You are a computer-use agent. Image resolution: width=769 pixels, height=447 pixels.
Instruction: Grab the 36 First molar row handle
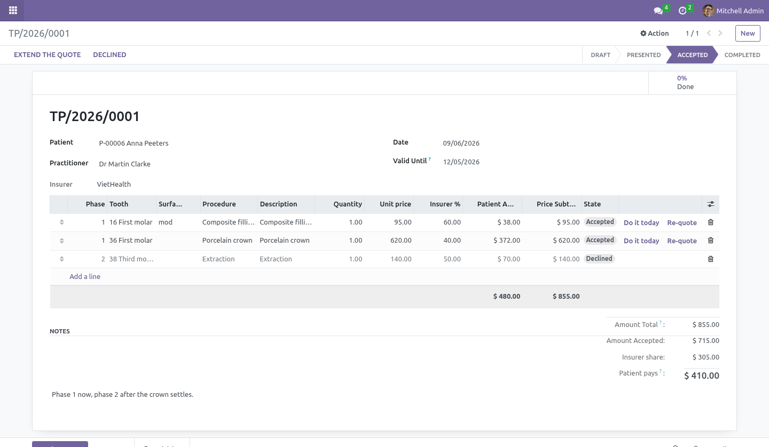pos(62,241)
